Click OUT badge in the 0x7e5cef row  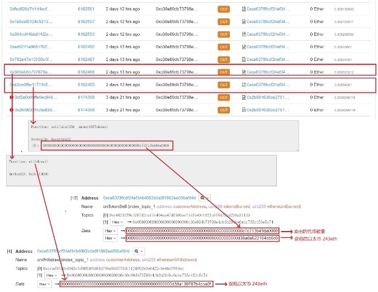coord(224,22)
